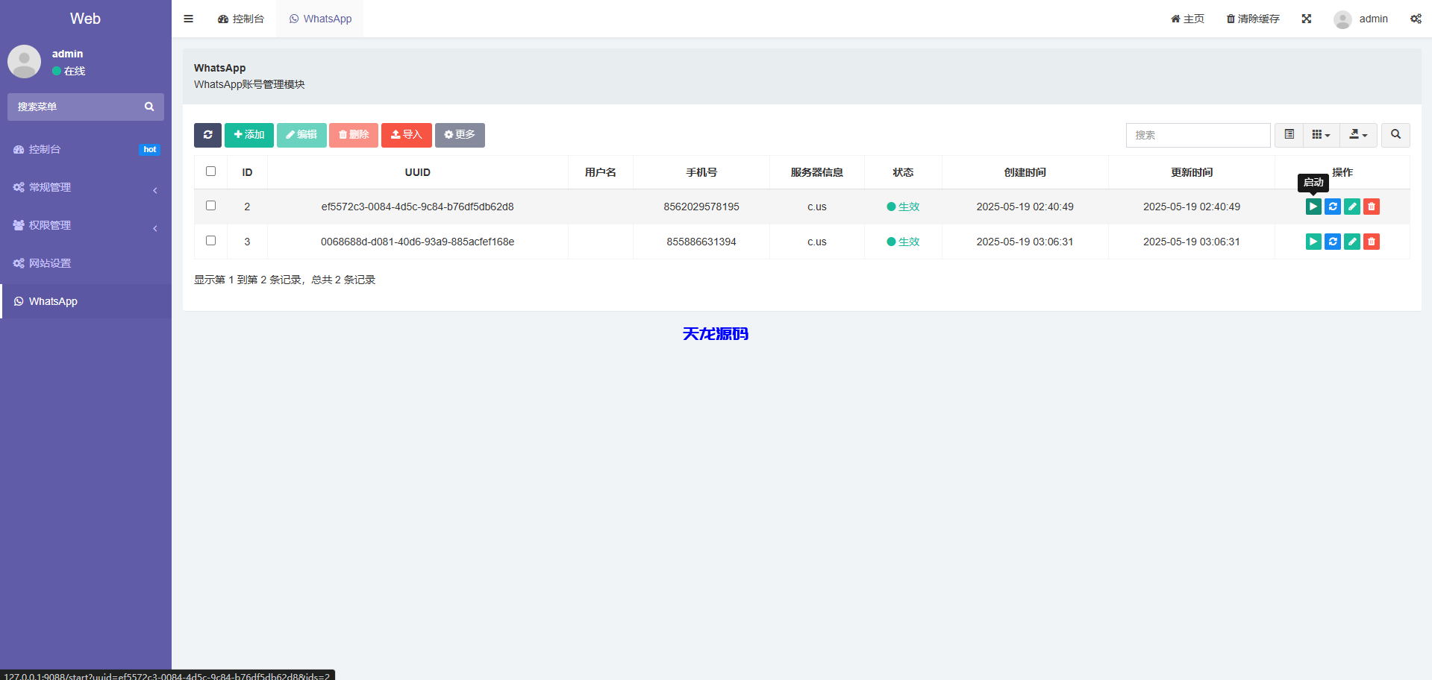Image resolution: width=1432 pixels, height=680 pixels.
Task: Expand the 常规管理 sidebar menu
Action: point(86,187)
